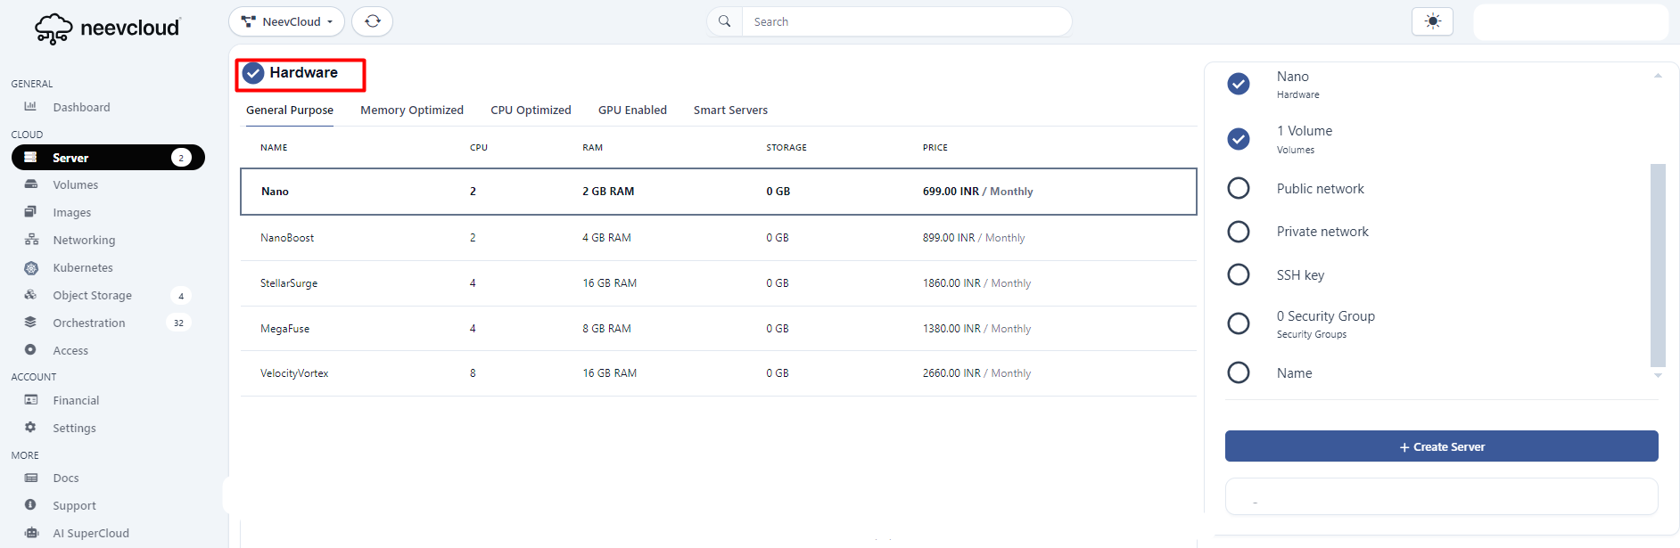
Task: Select the Public network step circle
Action: click(1239, 189)
